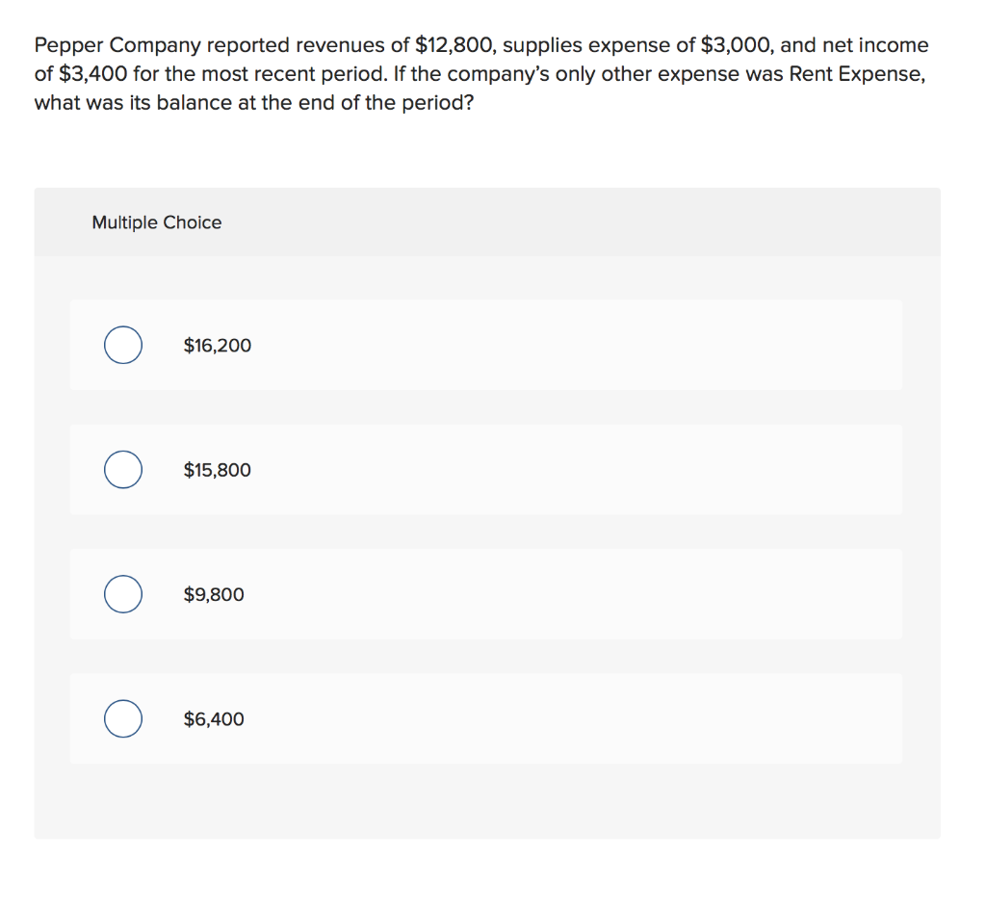
Task: Click the $16,200 answer text label
Action: point(217,345)
